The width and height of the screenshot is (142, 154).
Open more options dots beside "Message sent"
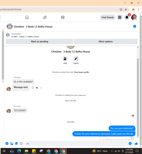coord(41,88)
